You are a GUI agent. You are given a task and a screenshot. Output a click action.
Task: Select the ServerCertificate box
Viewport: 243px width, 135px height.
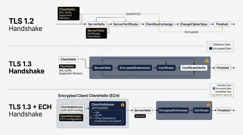pos(125,24)
